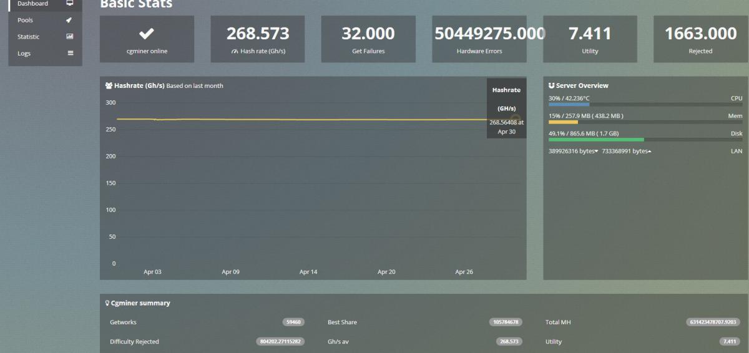The width and height of the screenshot is (749, 353).
Task: Click the picture icon beside Statistic
Action: tap(70, 37)
